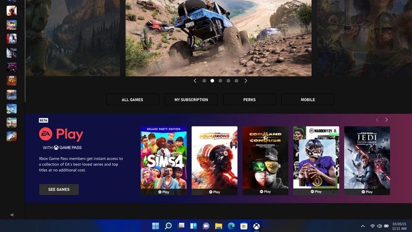Open Command & Conquer Remastered tile
The height and width of the screenshot is (232, 412).
[x=265, y=160]
